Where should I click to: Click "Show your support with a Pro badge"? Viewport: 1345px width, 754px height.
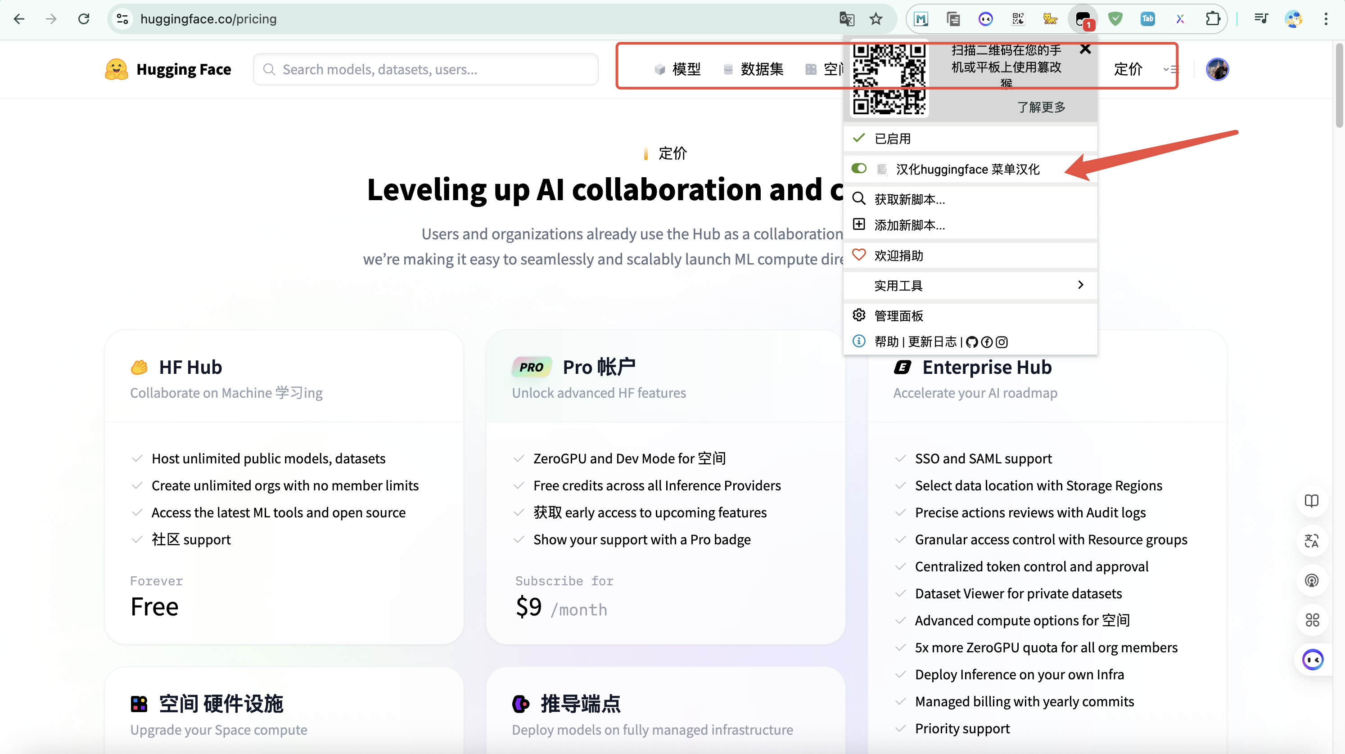coord(642,539)
